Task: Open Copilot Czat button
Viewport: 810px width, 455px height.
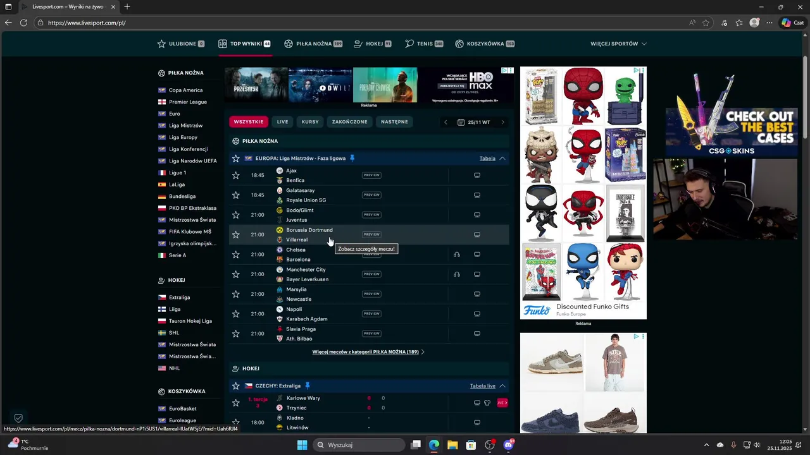Action: click(x=793, y=23)
